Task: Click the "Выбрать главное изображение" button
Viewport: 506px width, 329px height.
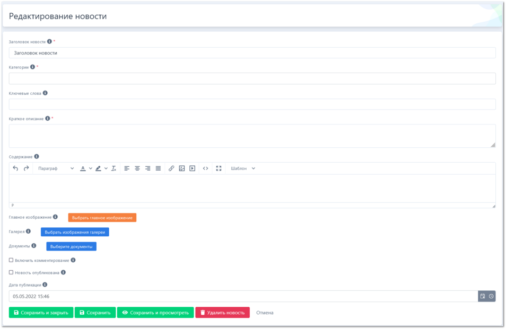Action: [x=102, y=218]
